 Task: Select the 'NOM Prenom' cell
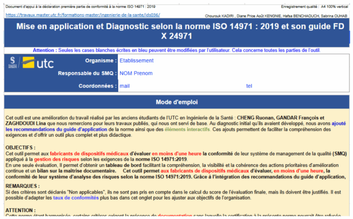(x=136, y=73)
